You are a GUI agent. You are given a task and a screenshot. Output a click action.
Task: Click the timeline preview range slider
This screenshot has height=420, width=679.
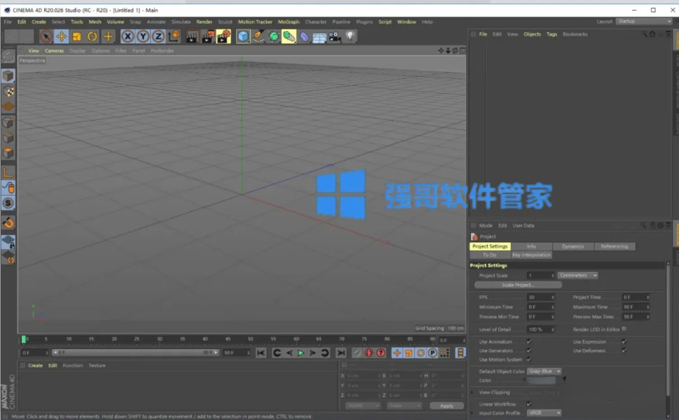pos(135,352)
